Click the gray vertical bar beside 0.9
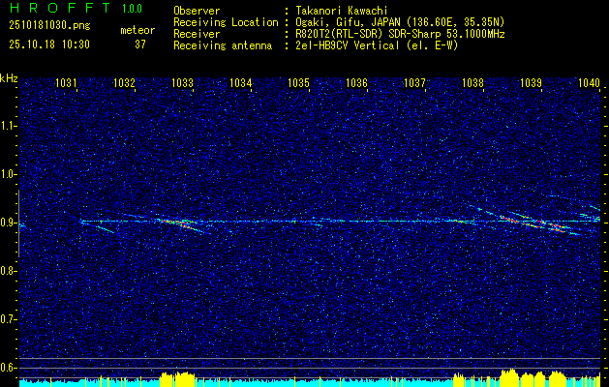The width and height of the screenshot is (609, 387). 18,223
